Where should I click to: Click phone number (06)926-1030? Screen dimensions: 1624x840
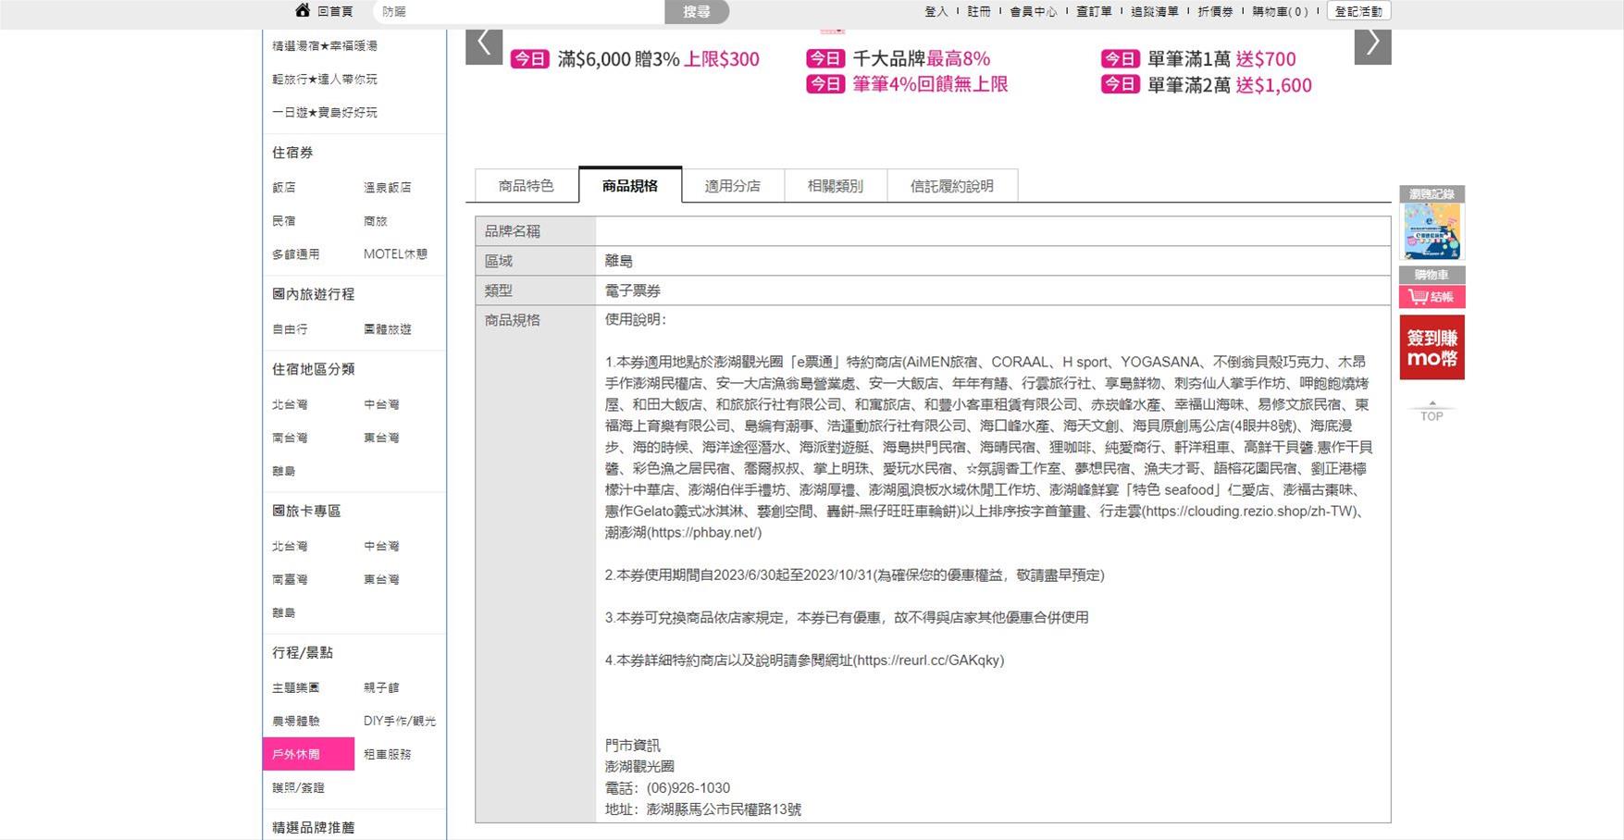click(688, 788)
